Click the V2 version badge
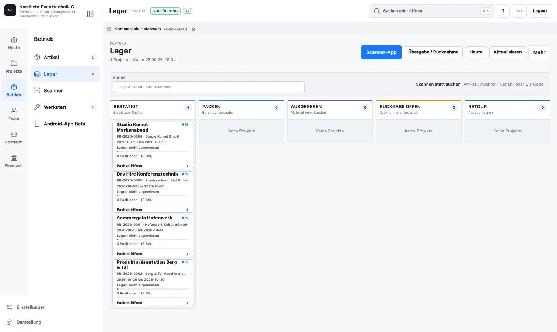 (188, 11)
